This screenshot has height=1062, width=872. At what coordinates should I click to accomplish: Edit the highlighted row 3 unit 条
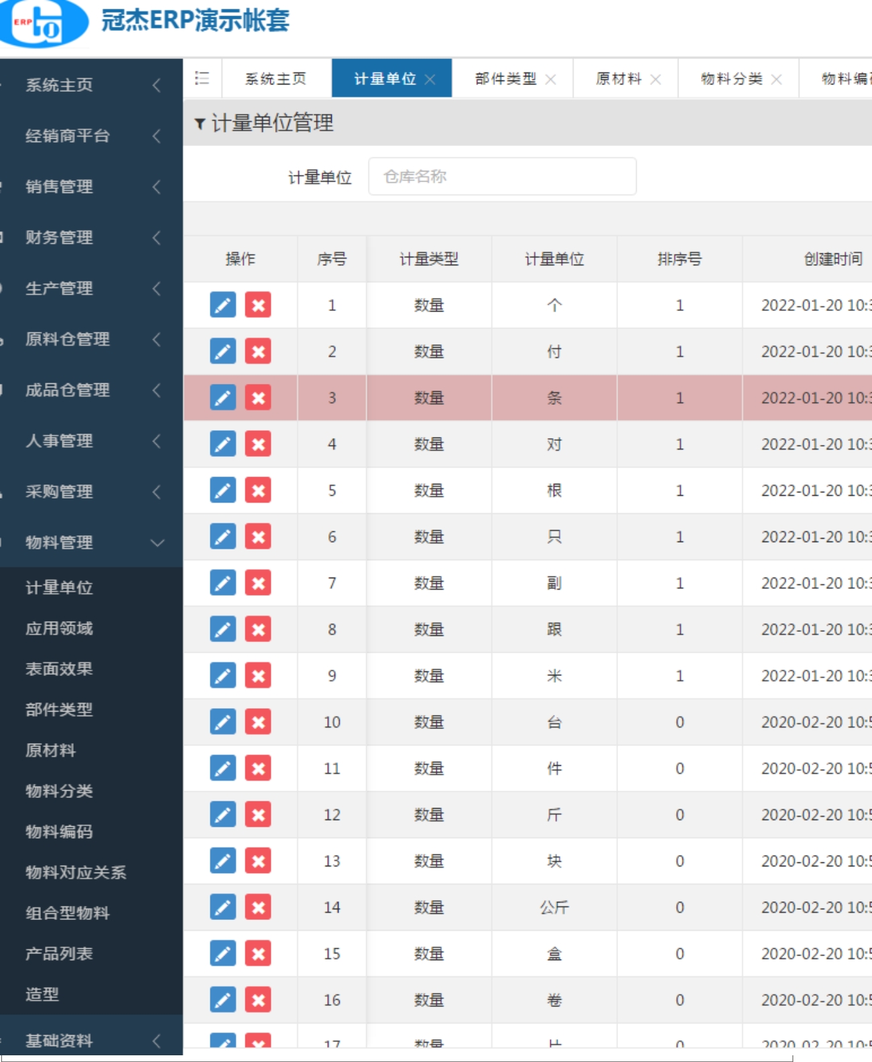(x=223, y=398)
